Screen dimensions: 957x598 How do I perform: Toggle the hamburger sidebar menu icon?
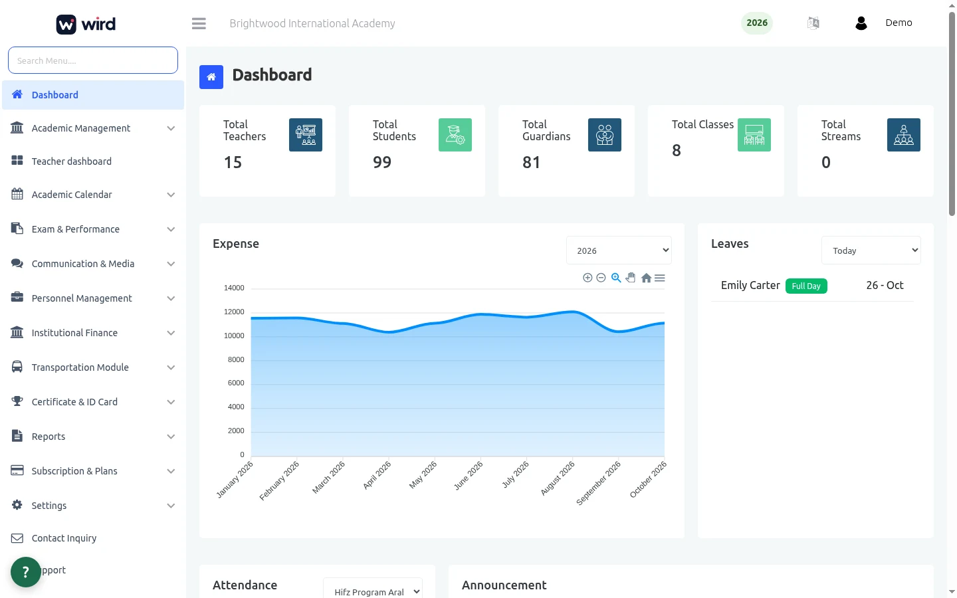pos(199,23)
